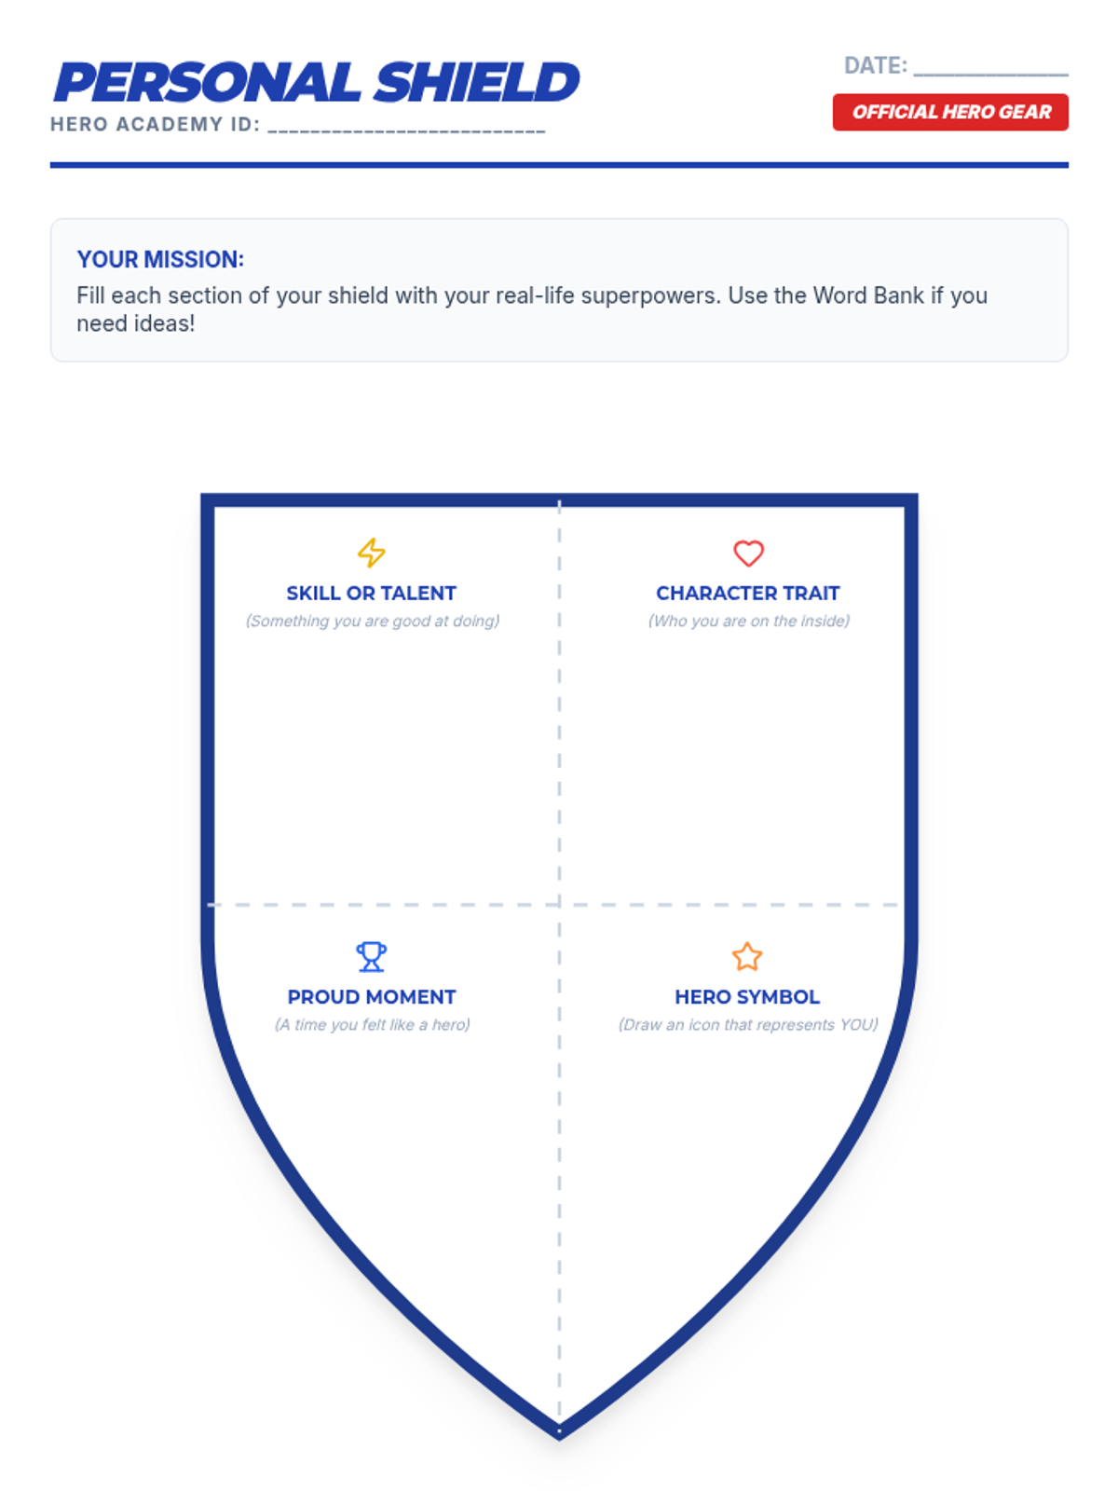1118x1491 pixels.
Task: Click the Hero Academy ID blank line
Action: (x=406, y=126)
